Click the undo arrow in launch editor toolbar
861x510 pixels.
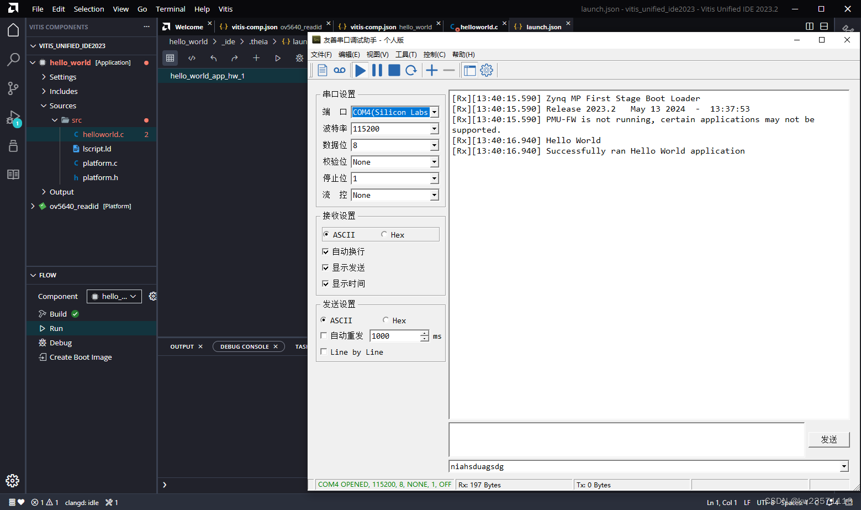(x=213, y=58)
